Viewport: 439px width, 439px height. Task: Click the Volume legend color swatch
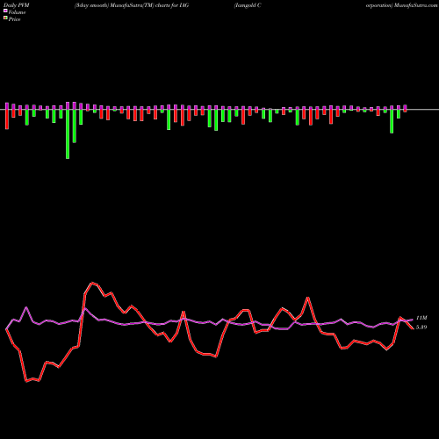5,11
